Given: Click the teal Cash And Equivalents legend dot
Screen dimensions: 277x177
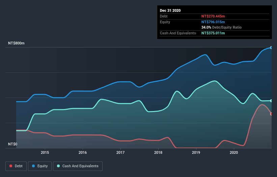Looking at the screenshot, I should (x=58, y=166).
